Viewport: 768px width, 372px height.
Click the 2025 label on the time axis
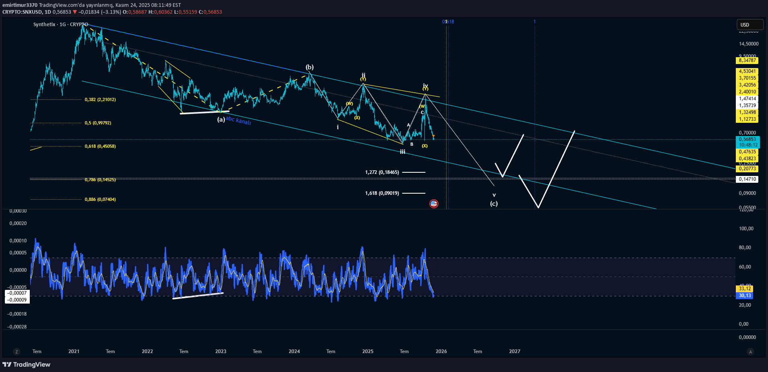pyautogui.click(x=367, y=351)
